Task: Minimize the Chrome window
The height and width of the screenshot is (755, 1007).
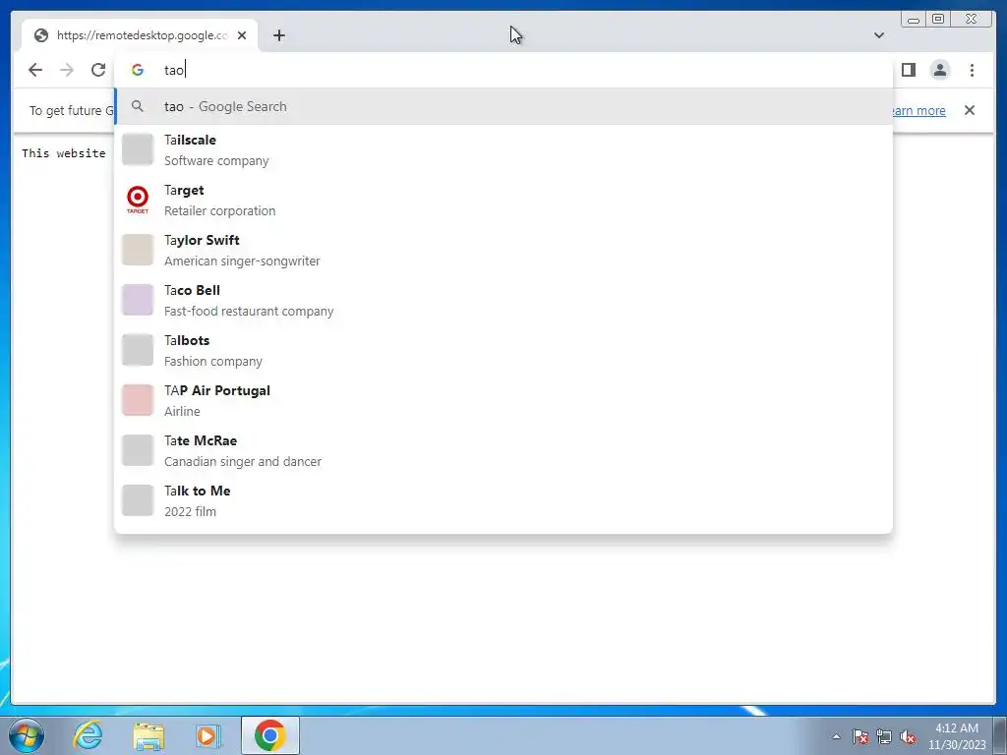Action: [914, 20]
